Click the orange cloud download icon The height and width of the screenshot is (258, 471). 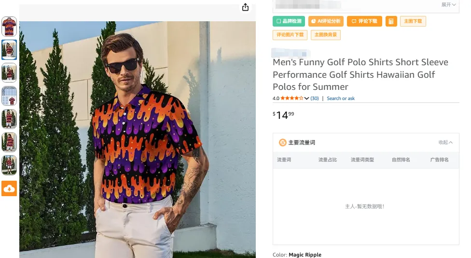pos(9,188)
